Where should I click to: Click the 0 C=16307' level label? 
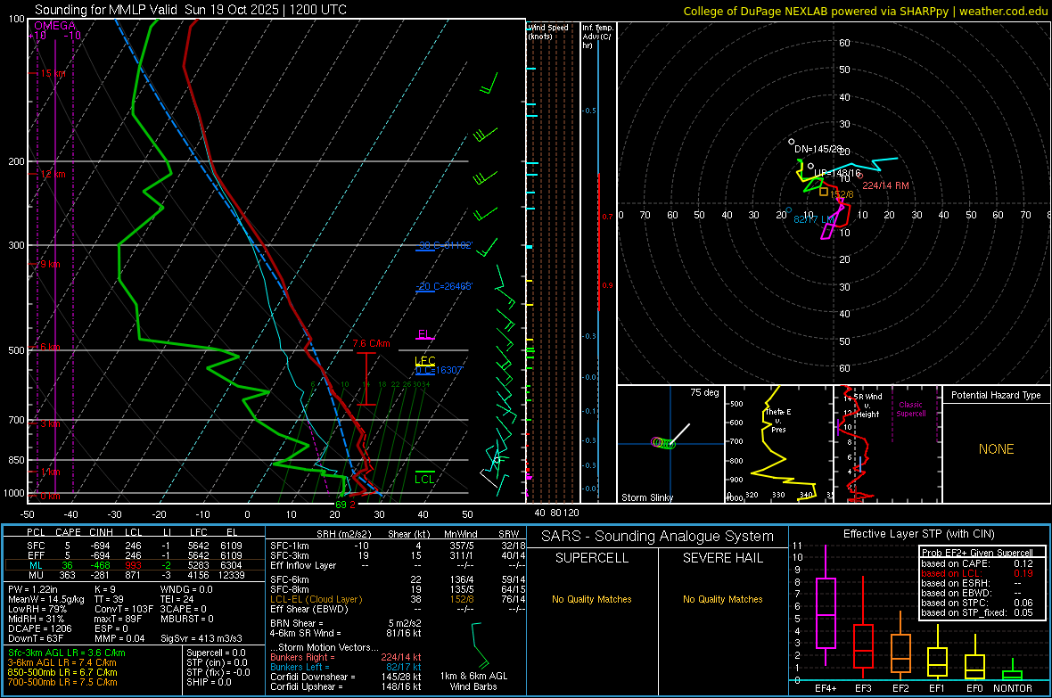point(440,370)
